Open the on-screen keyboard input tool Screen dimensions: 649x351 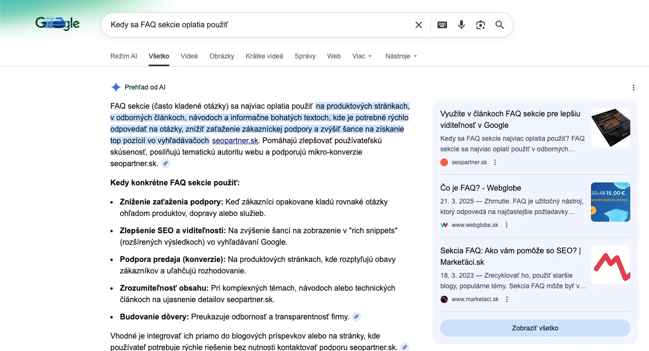pos(442,25)
